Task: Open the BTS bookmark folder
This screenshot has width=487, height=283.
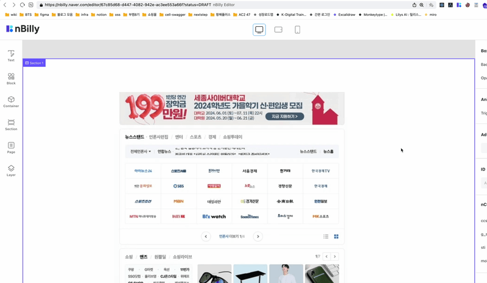Action: click(26, 15)
